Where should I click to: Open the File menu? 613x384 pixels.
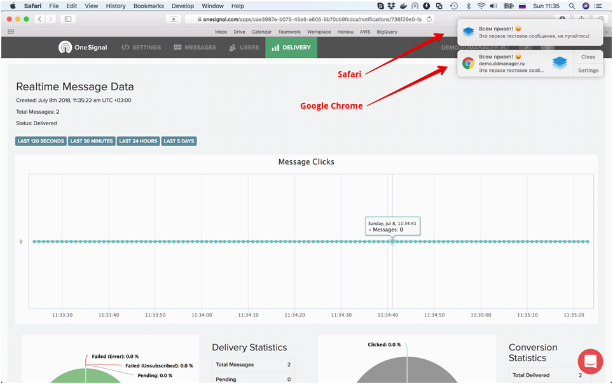[x=54, y=6]
